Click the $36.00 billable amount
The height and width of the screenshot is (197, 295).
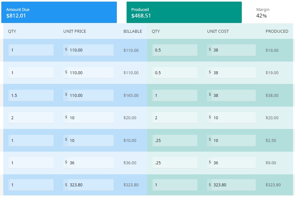pos(130,163)
